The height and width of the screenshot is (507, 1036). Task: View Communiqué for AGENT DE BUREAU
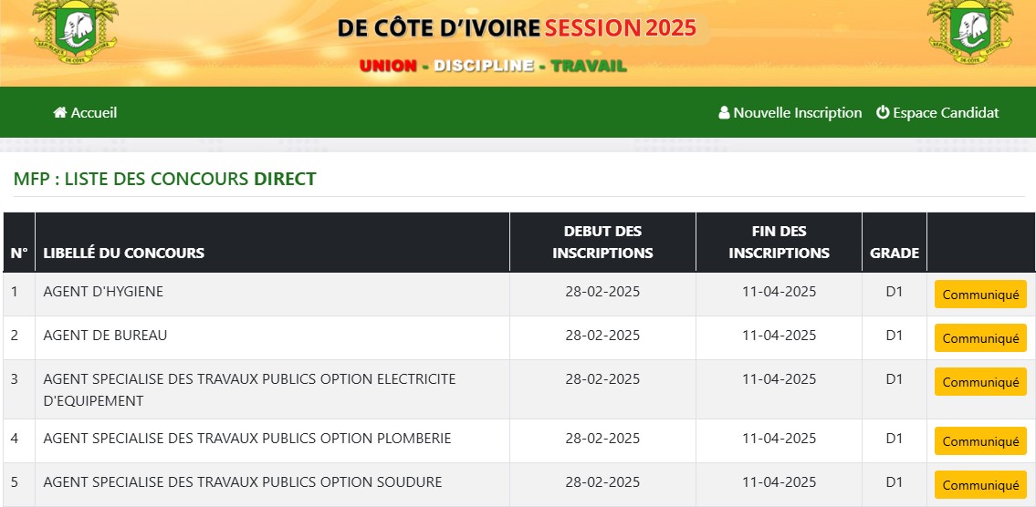980,338
